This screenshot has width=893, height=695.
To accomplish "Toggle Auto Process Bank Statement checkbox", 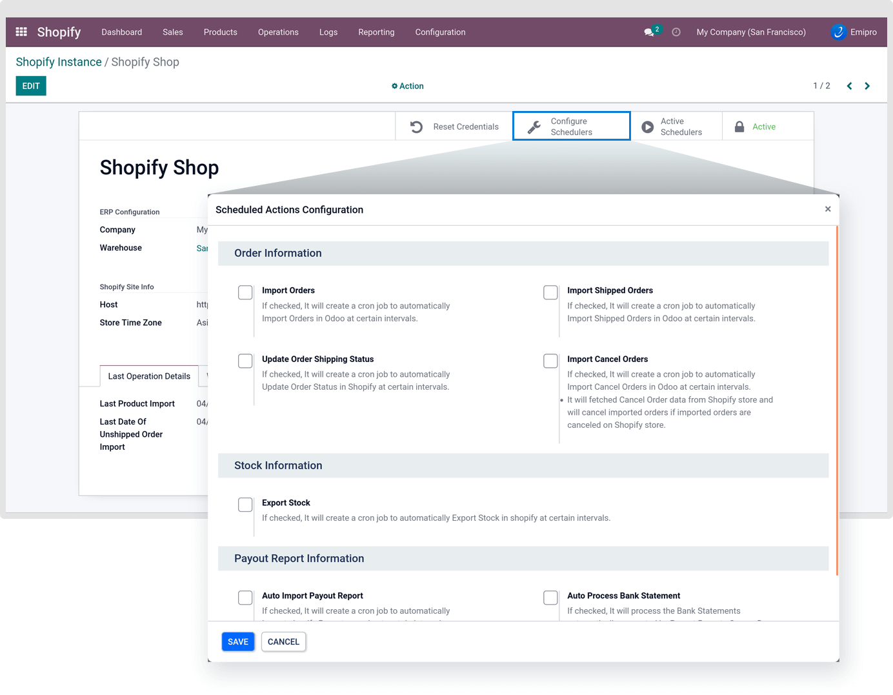I will 550,598.
